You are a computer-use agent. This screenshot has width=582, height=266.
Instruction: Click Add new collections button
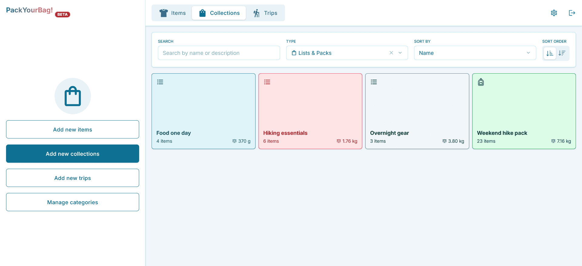pyautogui.click(x=72, y=154)
